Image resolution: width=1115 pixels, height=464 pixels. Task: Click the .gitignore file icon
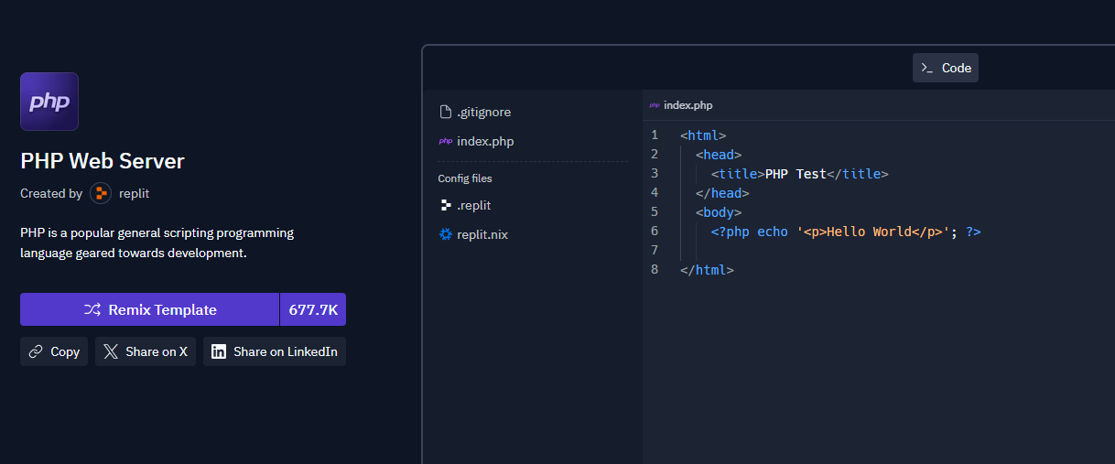pyautogui.click(x=446, y=112)
